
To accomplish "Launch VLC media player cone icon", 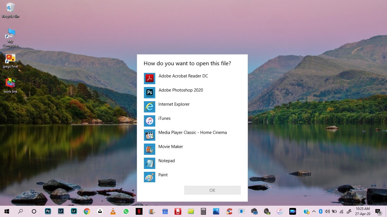I will coord(113,211).
